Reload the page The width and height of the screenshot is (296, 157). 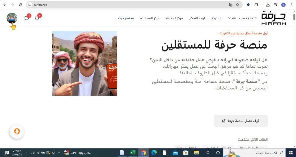click(20, 5)
